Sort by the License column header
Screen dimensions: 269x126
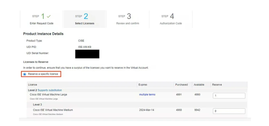pyautogui.click(x=33, y=85)
